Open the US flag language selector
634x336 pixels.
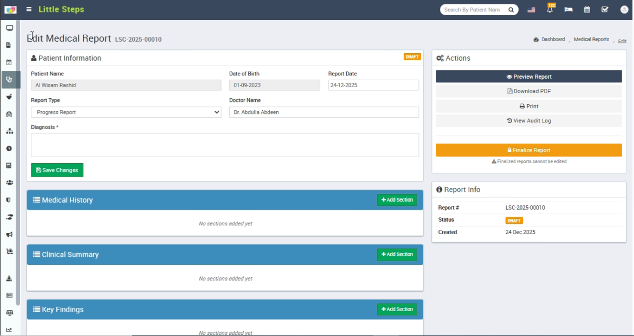click(x=531, y=10)
